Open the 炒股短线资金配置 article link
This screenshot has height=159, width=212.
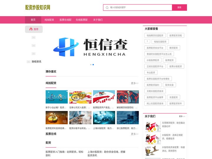tap(173, 149)
